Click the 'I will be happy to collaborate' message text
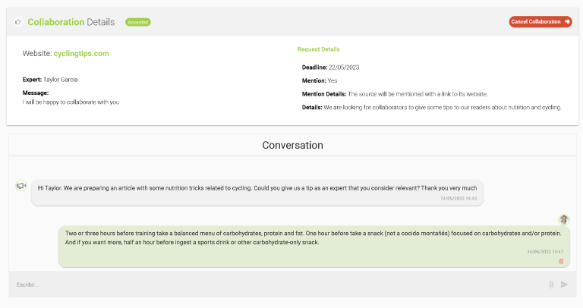583x308 pixels. coord(71,102)
